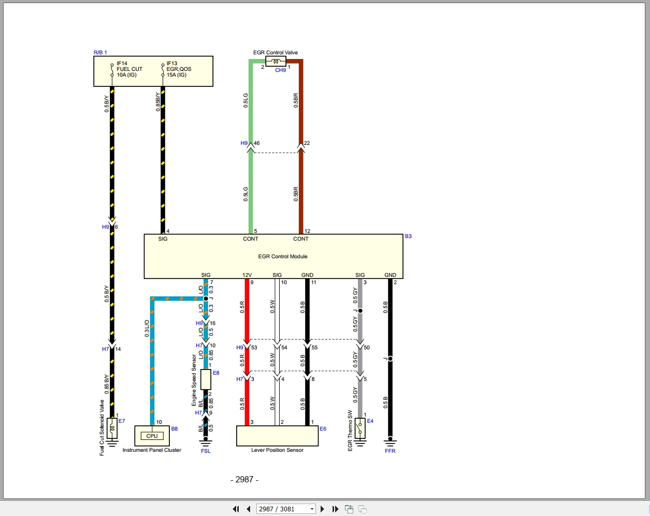
Task: Click the IF14 FUEL CUT fuse text
Action: coord(129,69)
